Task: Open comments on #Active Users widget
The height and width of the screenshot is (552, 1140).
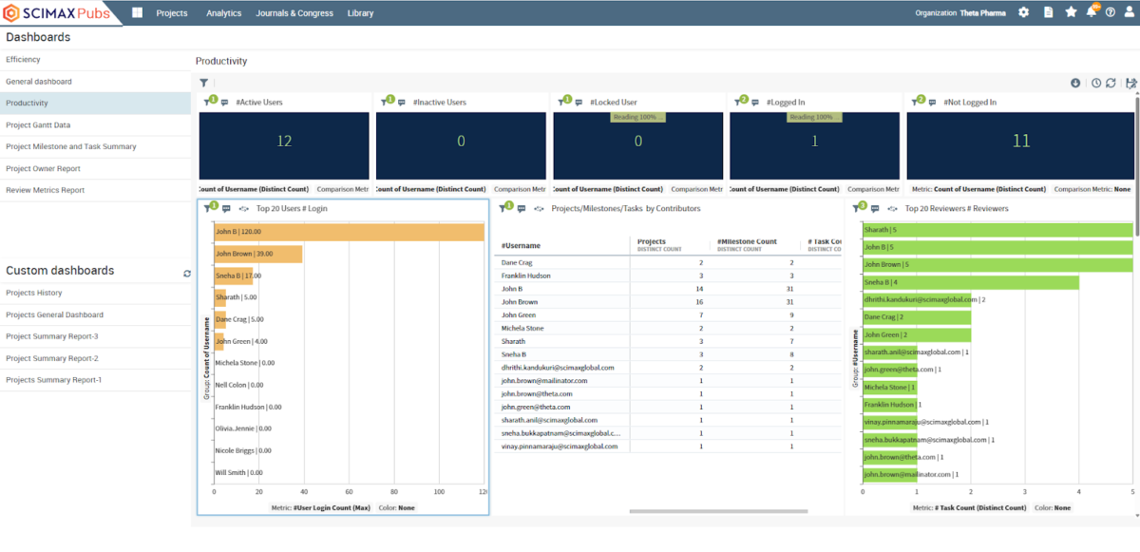Action: pyautogui.click(x=225, y=103)
